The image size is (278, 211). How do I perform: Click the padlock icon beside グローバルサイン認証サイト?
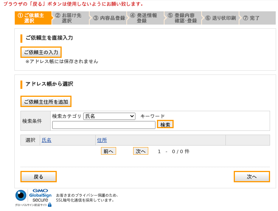point(50,205)
